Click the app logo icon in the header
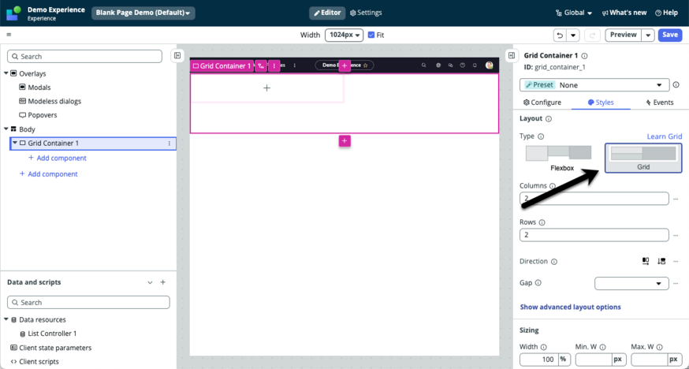 coord(13,13)
